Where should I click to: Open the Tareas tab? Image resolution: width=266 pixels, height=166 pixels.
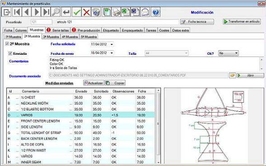pyautogui.click(x=151, y=30)
